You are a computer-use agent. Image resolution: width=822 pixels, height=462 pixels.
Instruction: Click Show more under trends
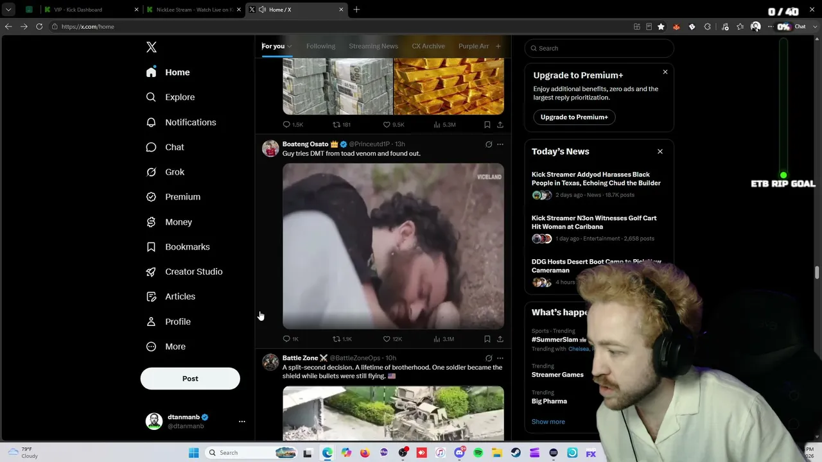[548, 422]
